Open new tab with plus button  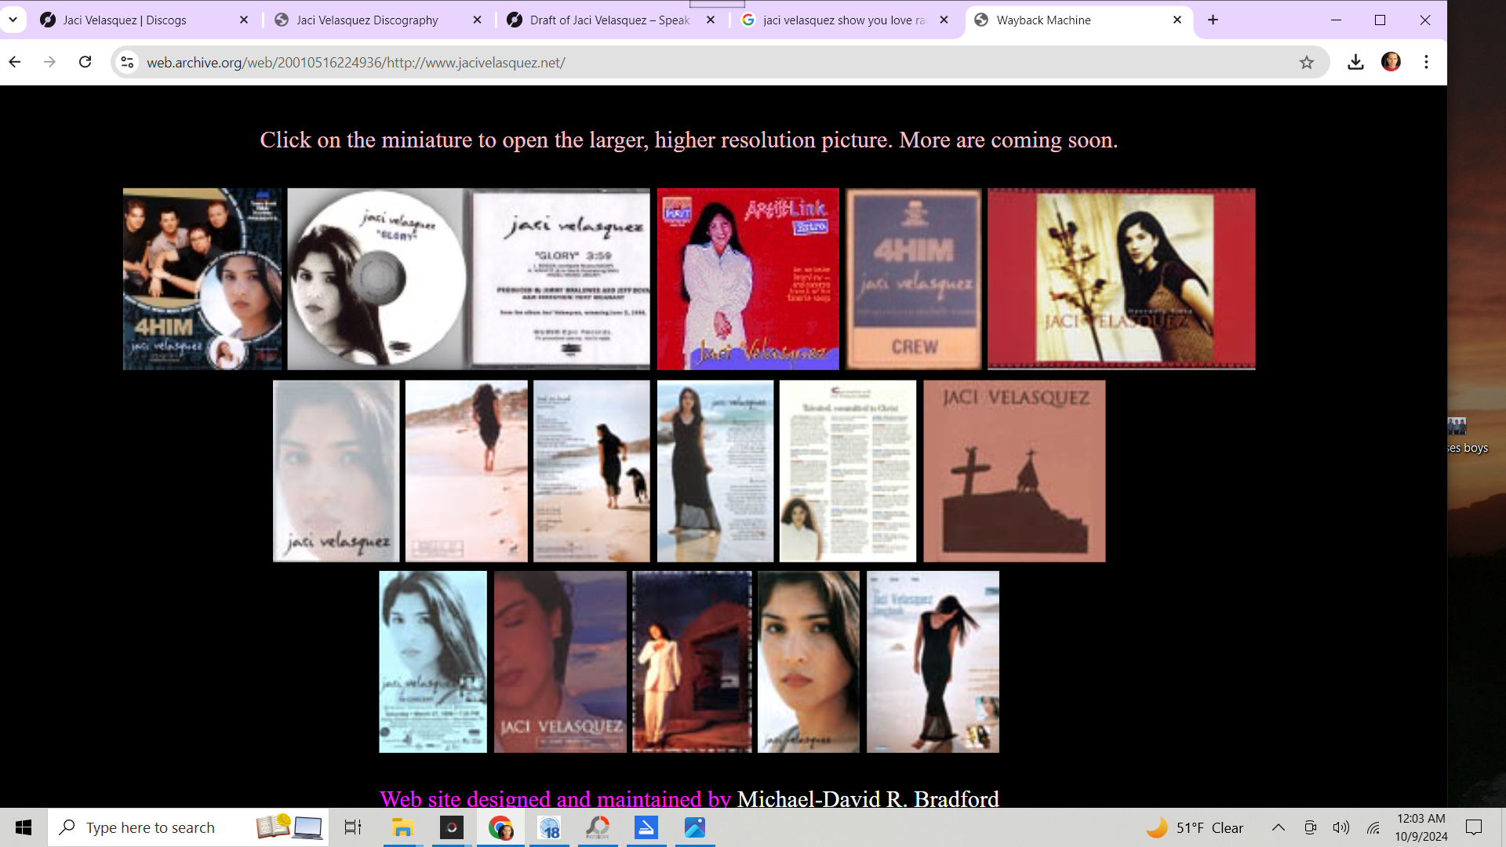coord(1213,20)
